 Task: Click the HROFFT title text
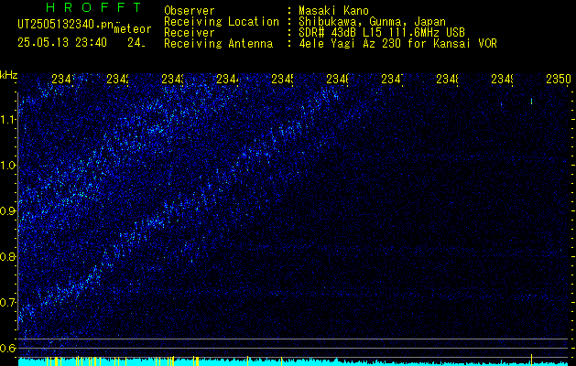pyautogui.click(x=94, y=7)
